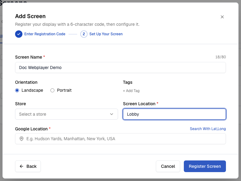Focus the Screen Name input field

[120, 67]
